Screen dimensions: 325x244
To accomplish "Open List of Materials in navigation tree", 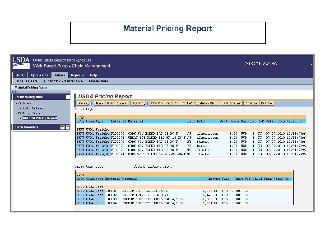I will 33,108.
